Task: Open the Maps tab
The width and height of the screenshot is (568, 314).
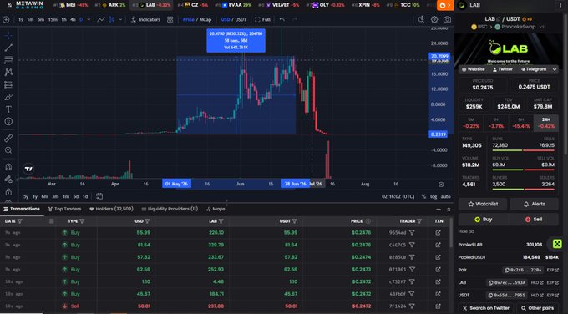Action: coord(216,209)
